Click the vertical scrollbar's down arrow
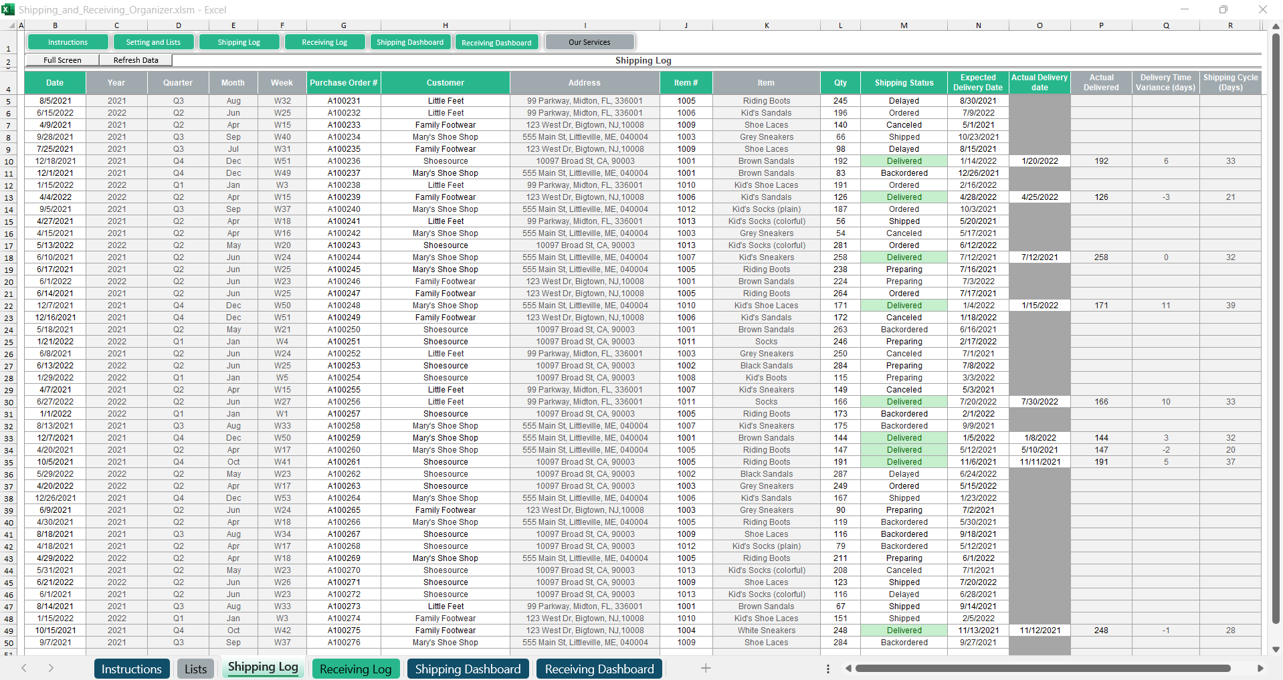The width and height of the screenshot is (1283, 680). (x=1276, y=649)
